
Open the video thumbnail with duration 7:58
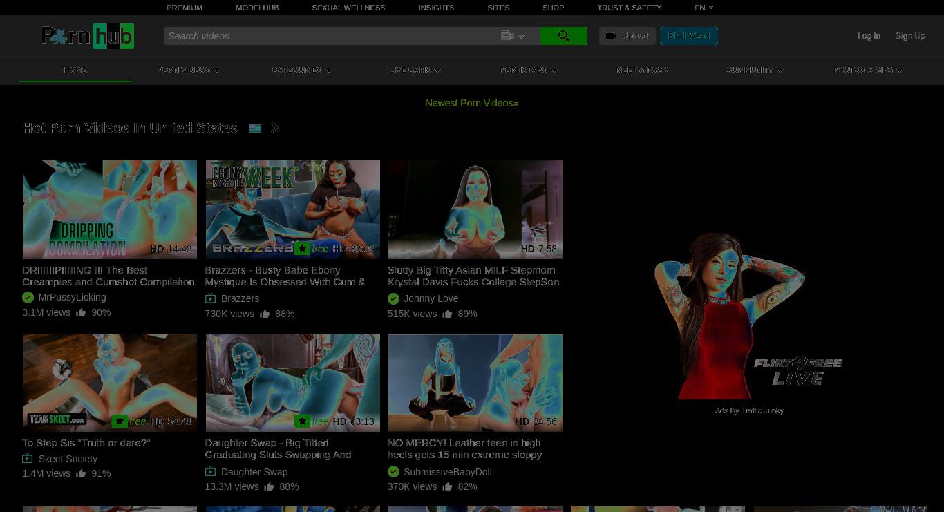coord(475,210)
